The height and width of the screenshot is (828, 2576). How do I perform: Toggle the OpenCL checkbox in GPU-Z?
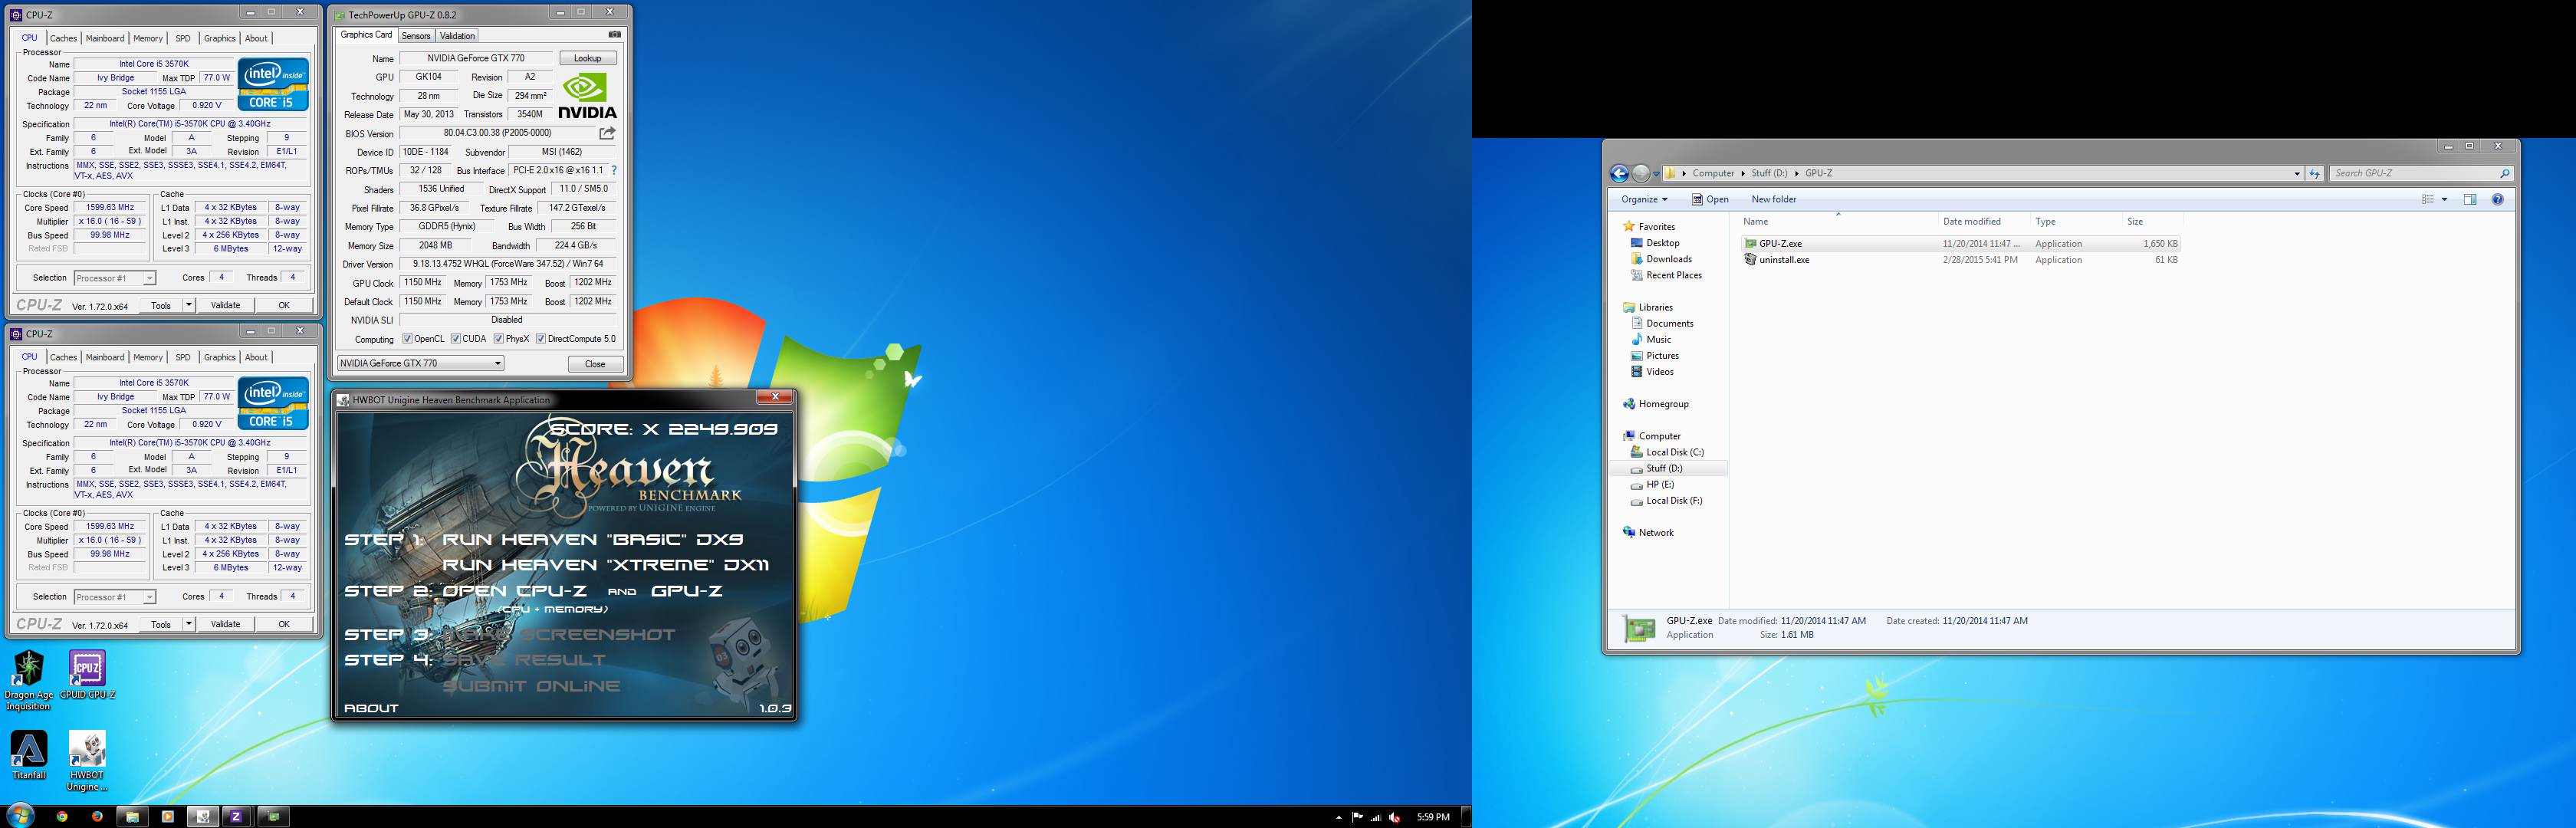(407, 339)
